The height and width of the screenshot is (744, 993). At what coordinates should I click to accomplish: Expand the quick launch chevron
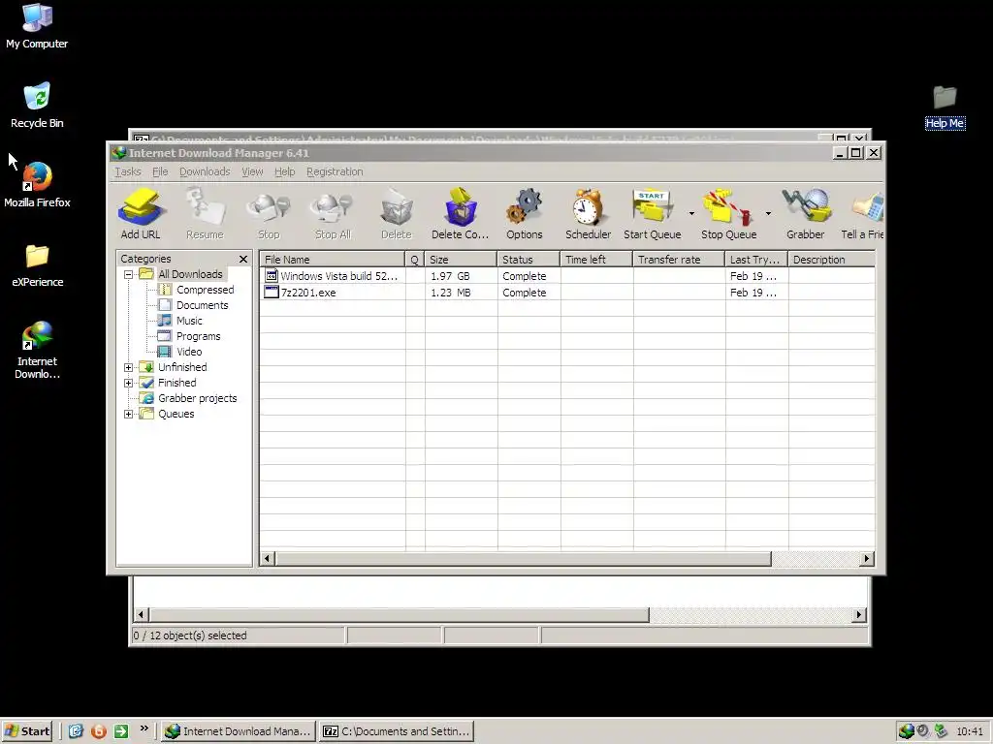pos(144,728)
